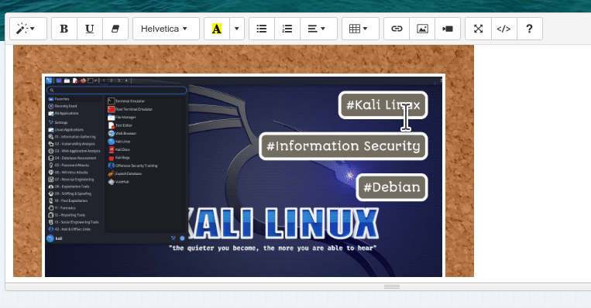Remove font style with eraser icon
The image size is (591, 308).
tap(115, 29)
